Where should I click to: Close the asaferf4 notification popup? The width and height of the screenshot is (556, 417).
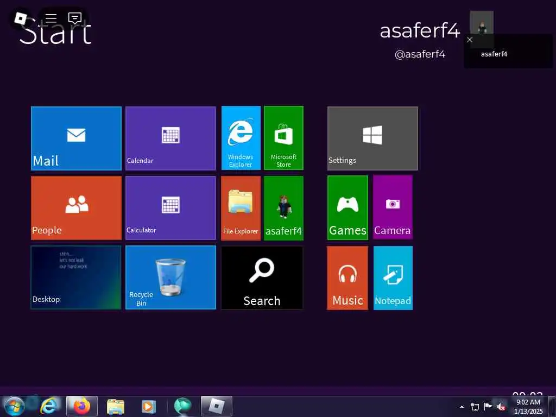[470, 40]
